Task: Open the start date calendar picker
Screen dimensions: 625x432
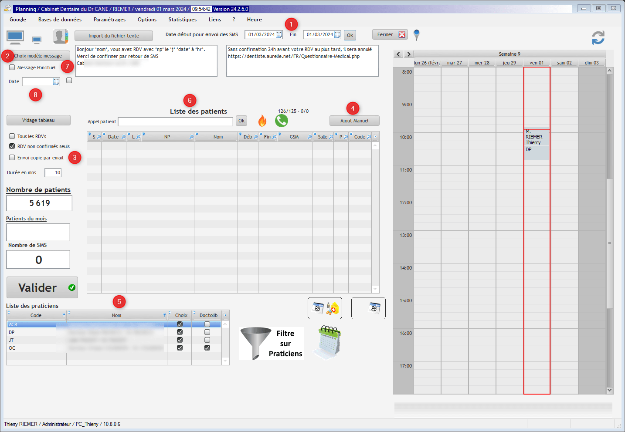Action: [x=279, y=35]
